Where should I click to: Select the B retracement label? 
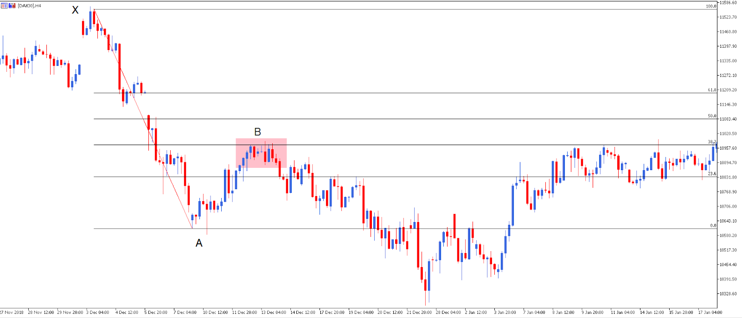click(x=257, y=132)
